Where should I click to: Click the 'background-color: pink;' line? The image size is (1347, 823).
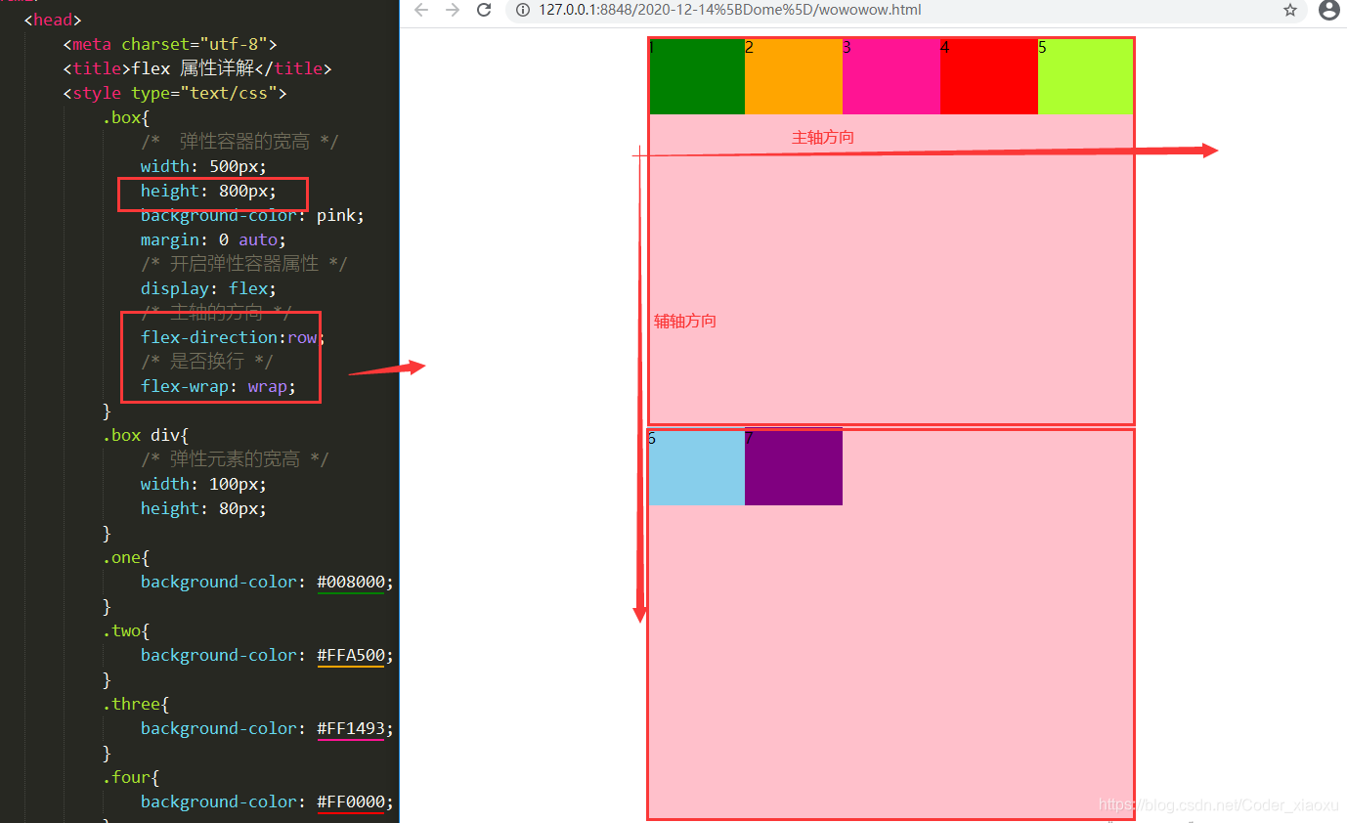pos(252,215)
